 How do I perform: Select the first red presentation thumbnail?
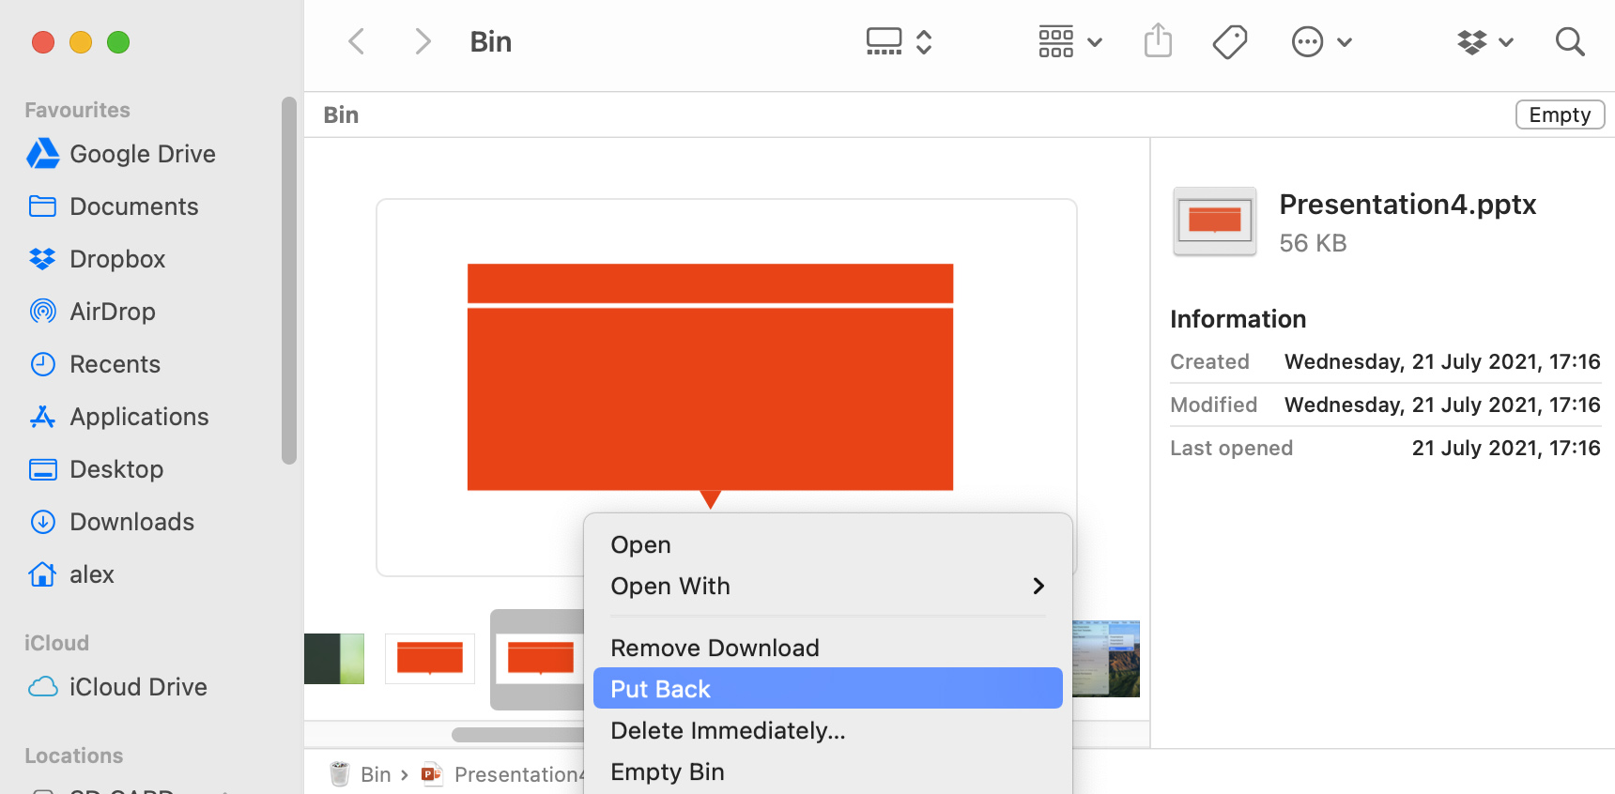point(430,658)
